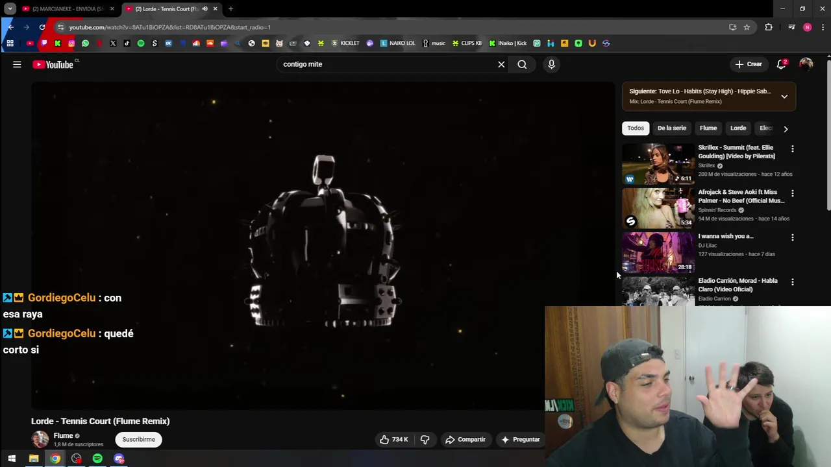
Task: Open the TikTok bookmark icon
Action: click(127, 43)
